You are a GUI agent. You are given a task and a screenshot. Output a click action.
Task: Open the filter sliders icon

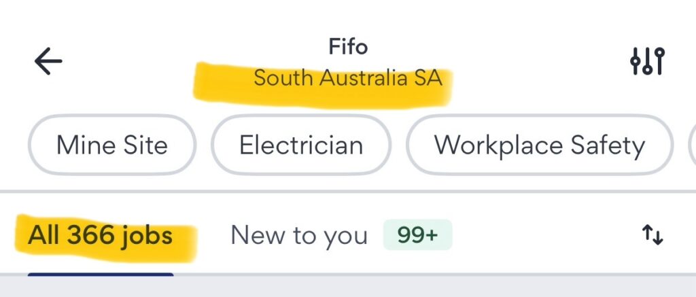[x=646, y=62]
